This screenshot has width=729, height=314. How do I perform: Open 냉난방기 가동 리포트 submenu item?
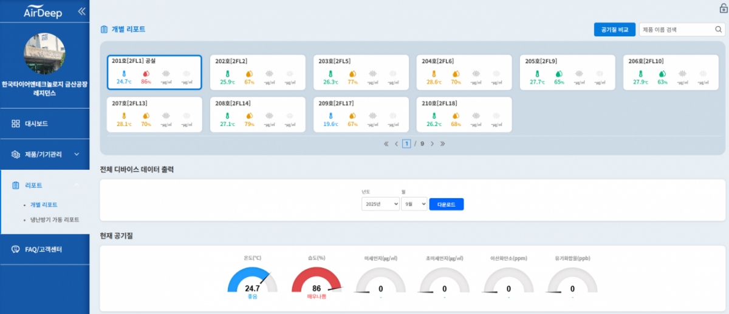[x=55, y=219]
